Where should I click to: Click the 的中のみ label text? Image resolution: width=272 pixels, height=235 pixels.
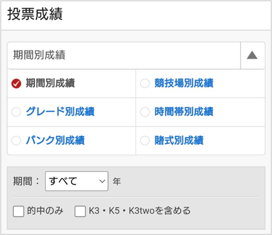coord(45,211)
